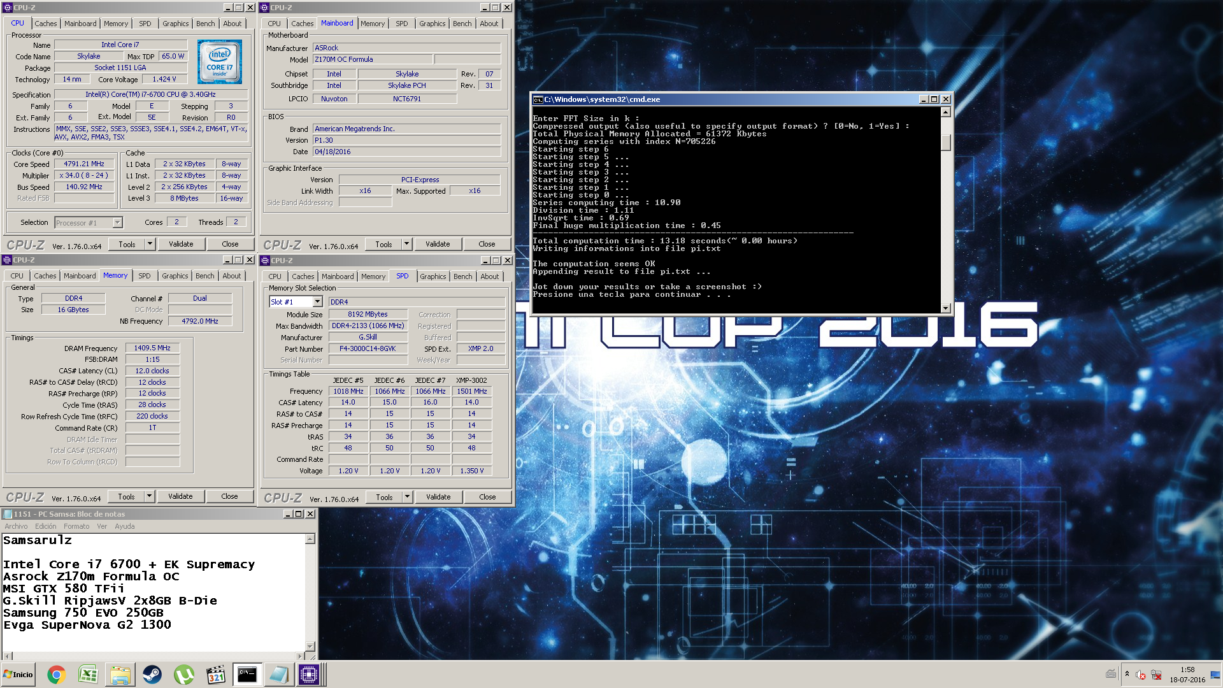Click Notepad horizontal scrollbar left arrow

pyautogui.click(x=7, y=656)
